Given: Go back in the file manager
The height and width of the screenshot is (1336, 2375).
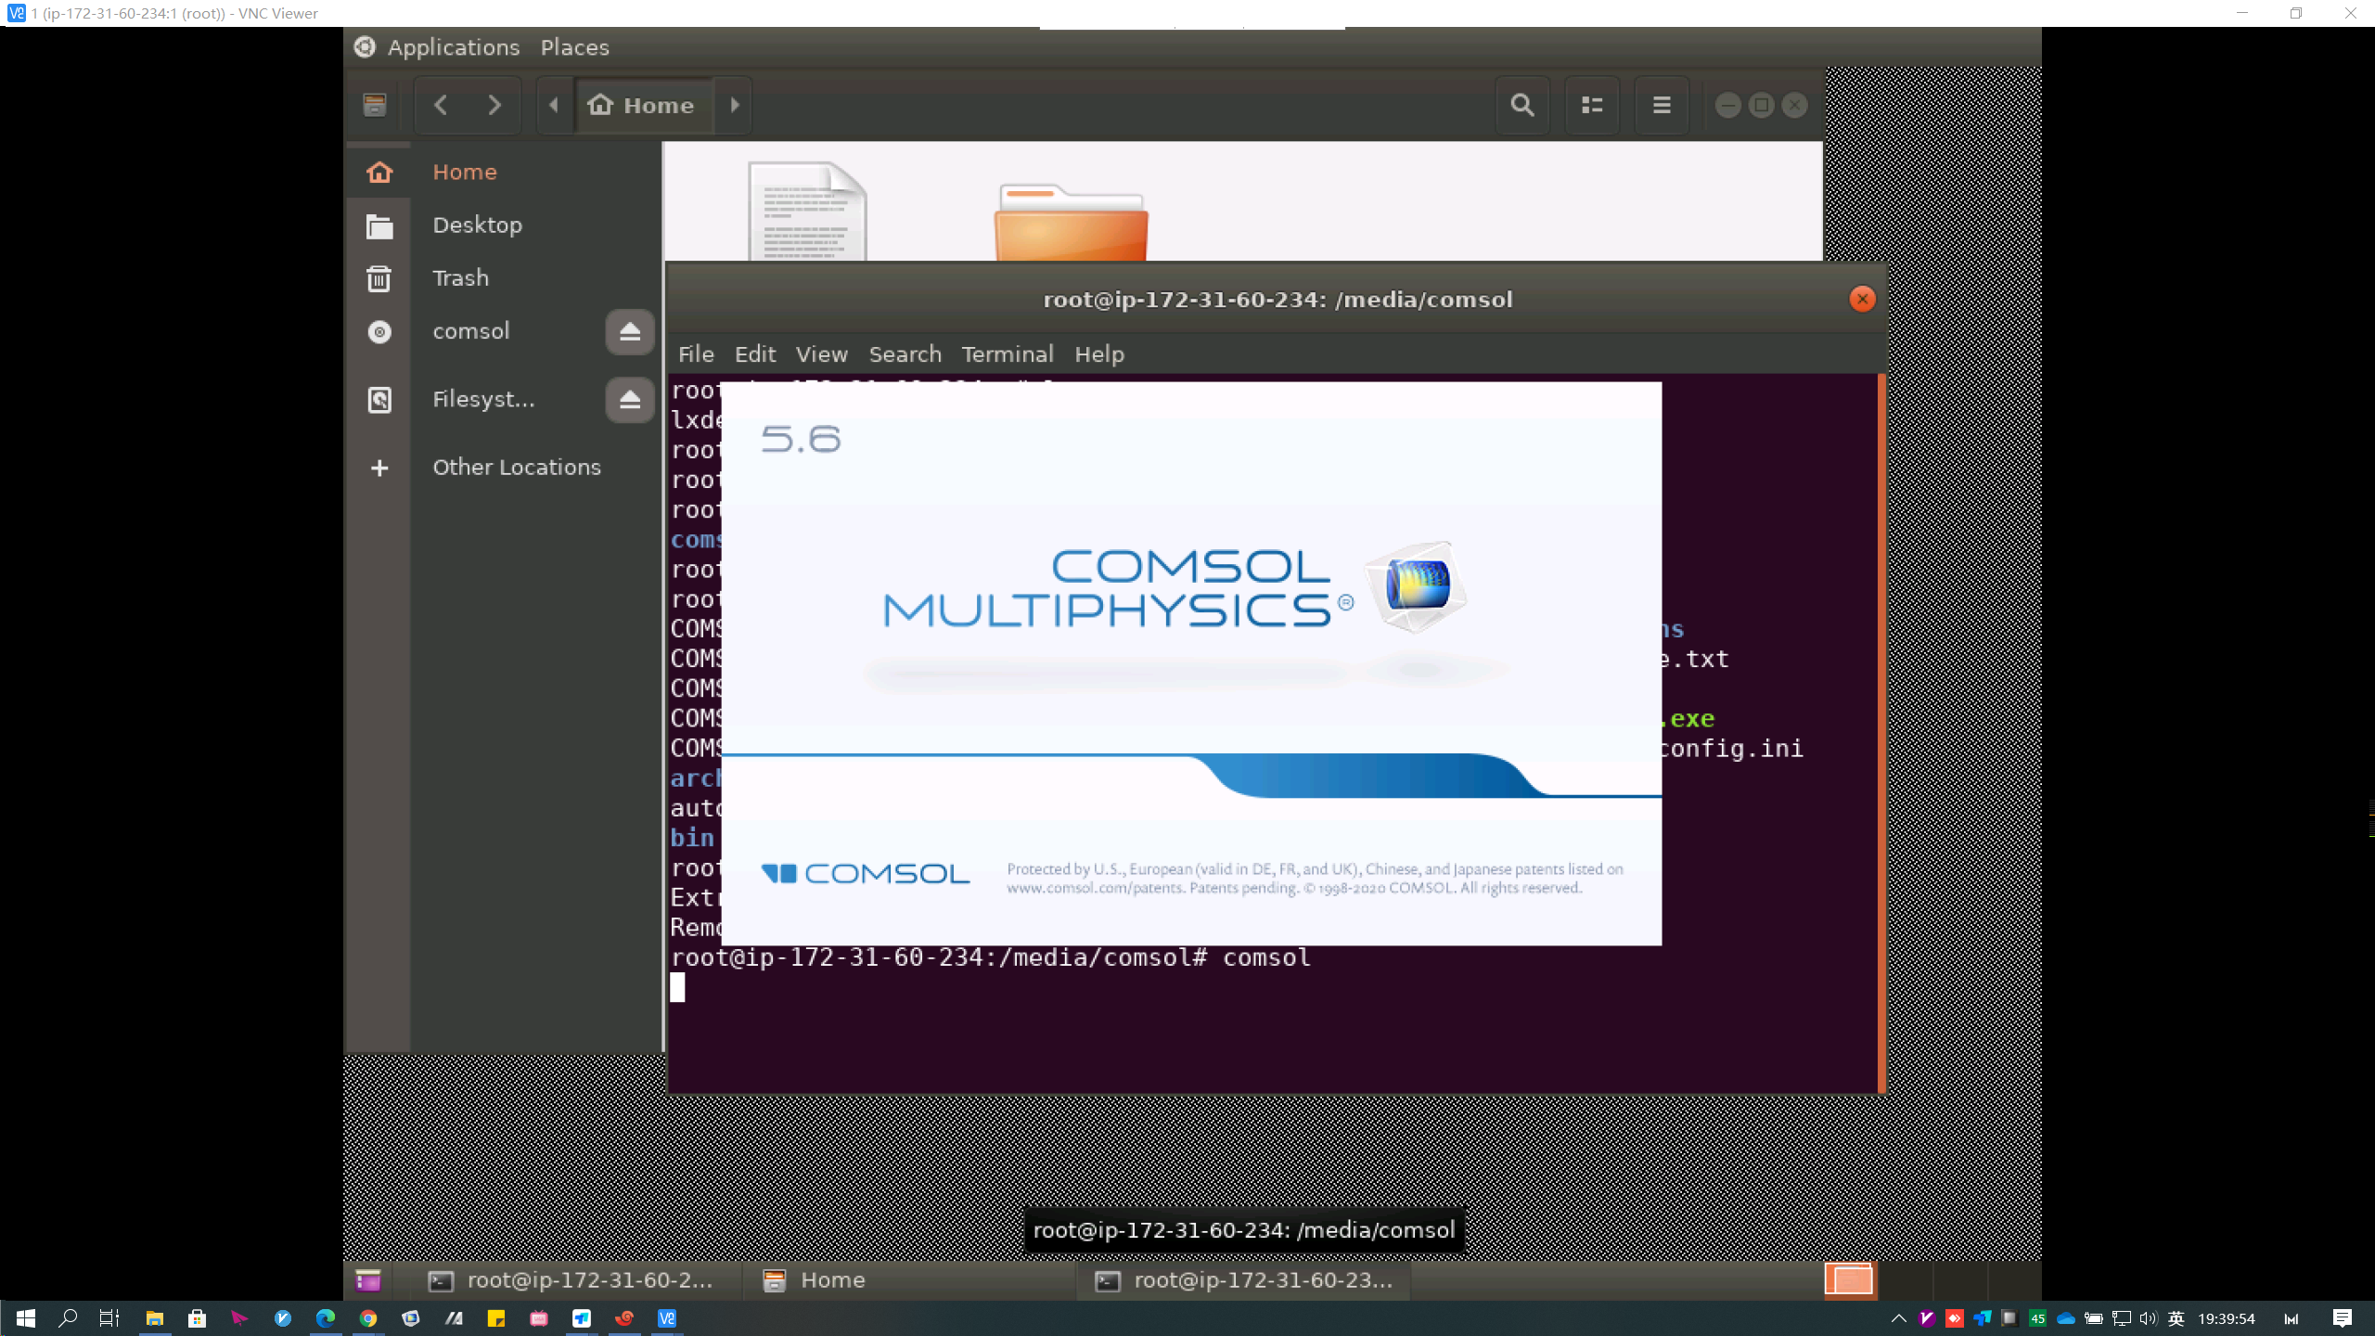Looking at the screenshot, I should point(441,105).
